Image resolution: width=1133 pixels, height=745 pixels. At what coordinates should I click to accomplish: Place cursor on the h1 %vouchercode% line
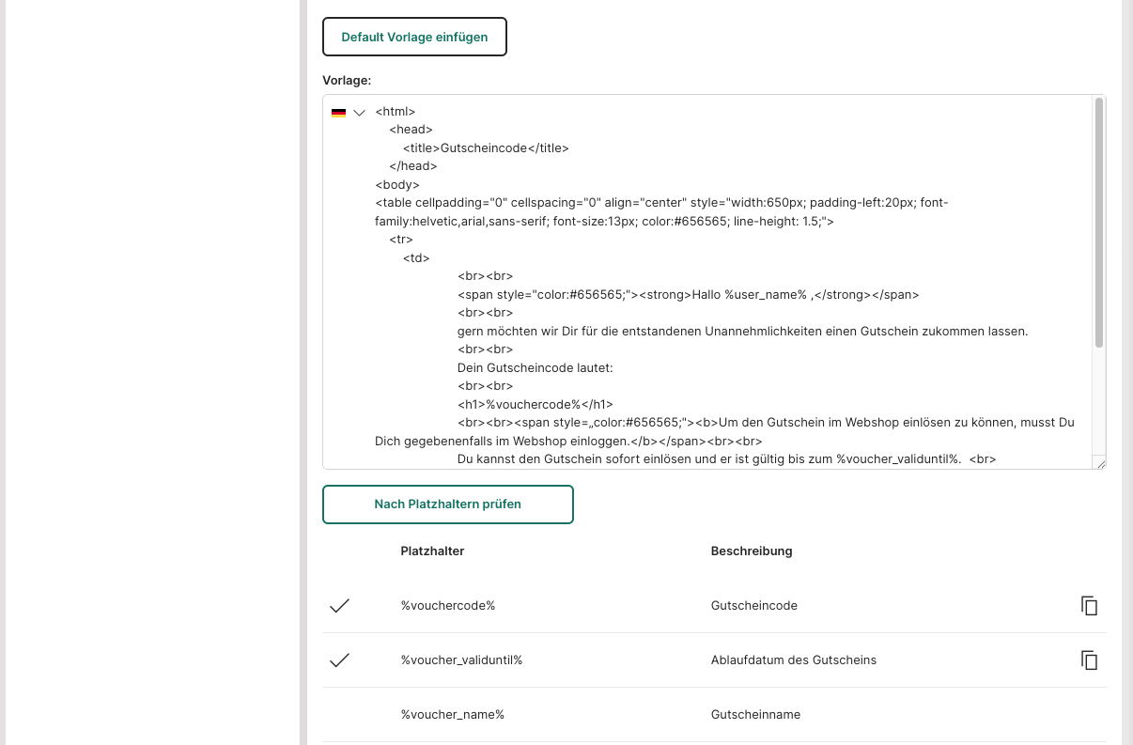535,404
